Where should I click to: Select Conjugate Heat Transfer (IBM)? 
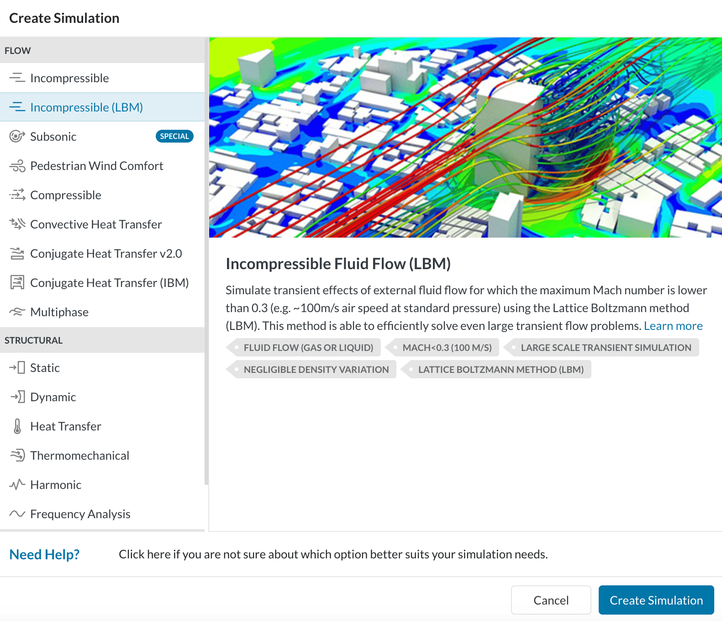pyautogui.click(x=102, y=283)
